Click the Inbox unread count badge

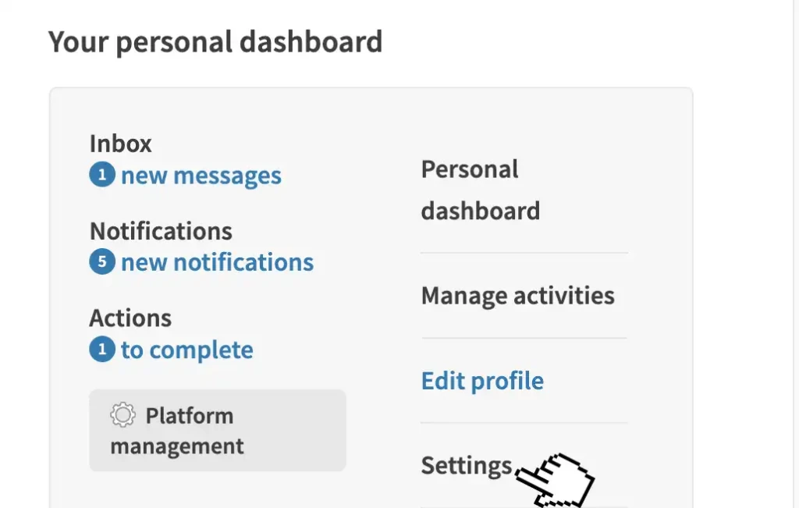coord(101,176)
